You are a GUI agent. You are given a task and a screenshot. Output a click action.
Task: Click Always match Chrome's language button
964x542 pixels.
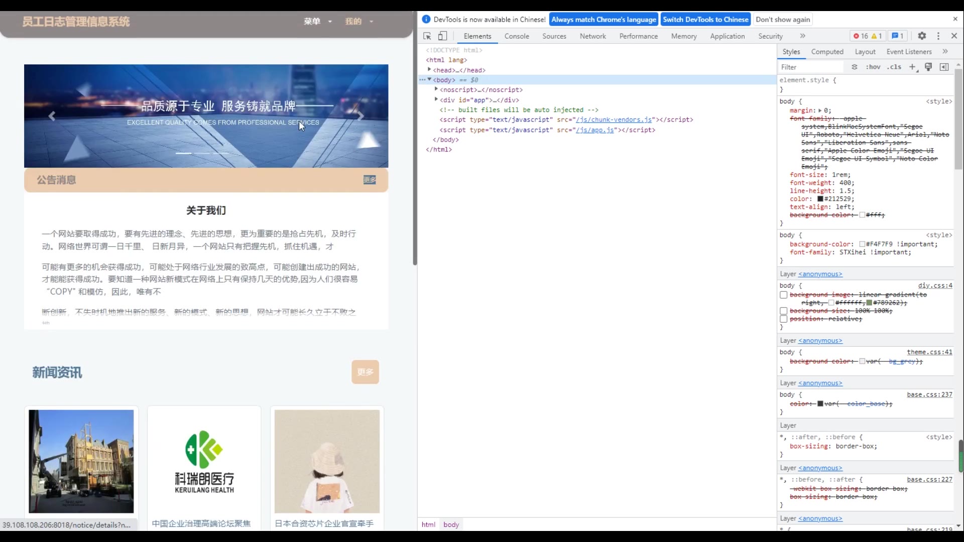point(604,19)
